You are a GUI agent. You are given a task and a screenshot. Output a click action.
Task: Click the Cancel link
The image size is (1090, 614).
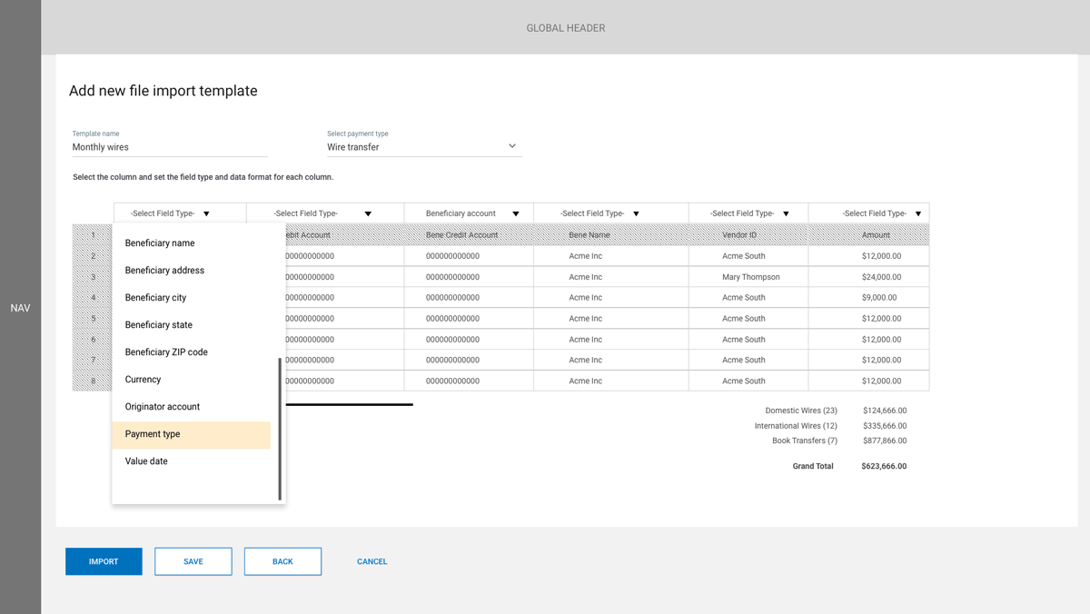pos(372,561)
